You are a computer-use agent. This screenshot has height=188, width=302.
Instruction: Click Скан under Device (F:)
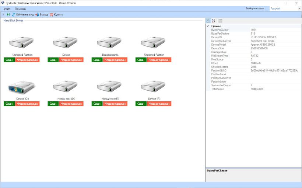(141, 104)
